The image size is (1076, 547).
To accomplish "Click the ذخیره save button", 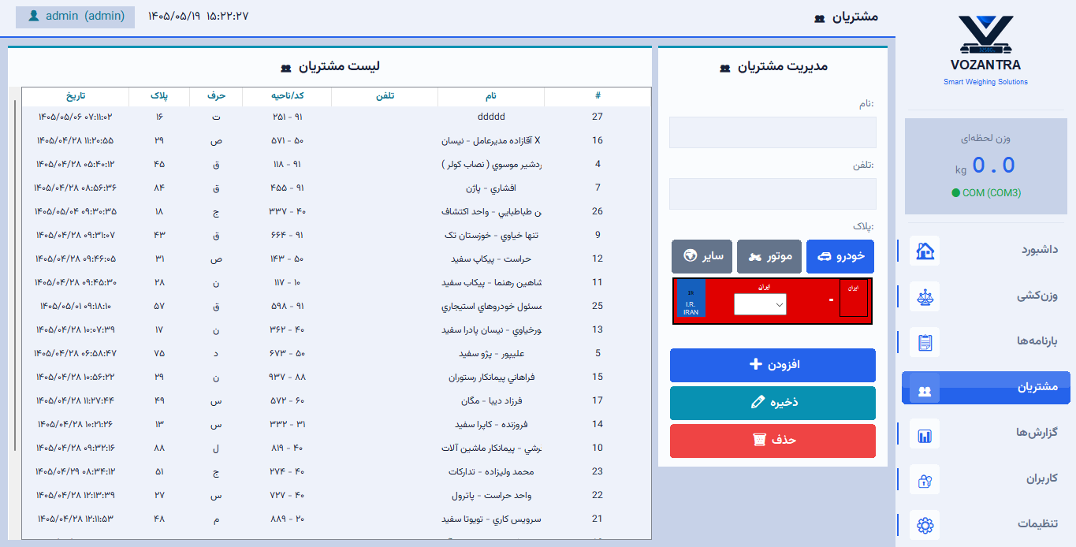I will click(x=773, y=403).
